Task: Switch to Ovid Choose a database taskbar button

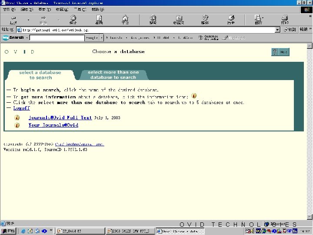Action: [180, 231]
